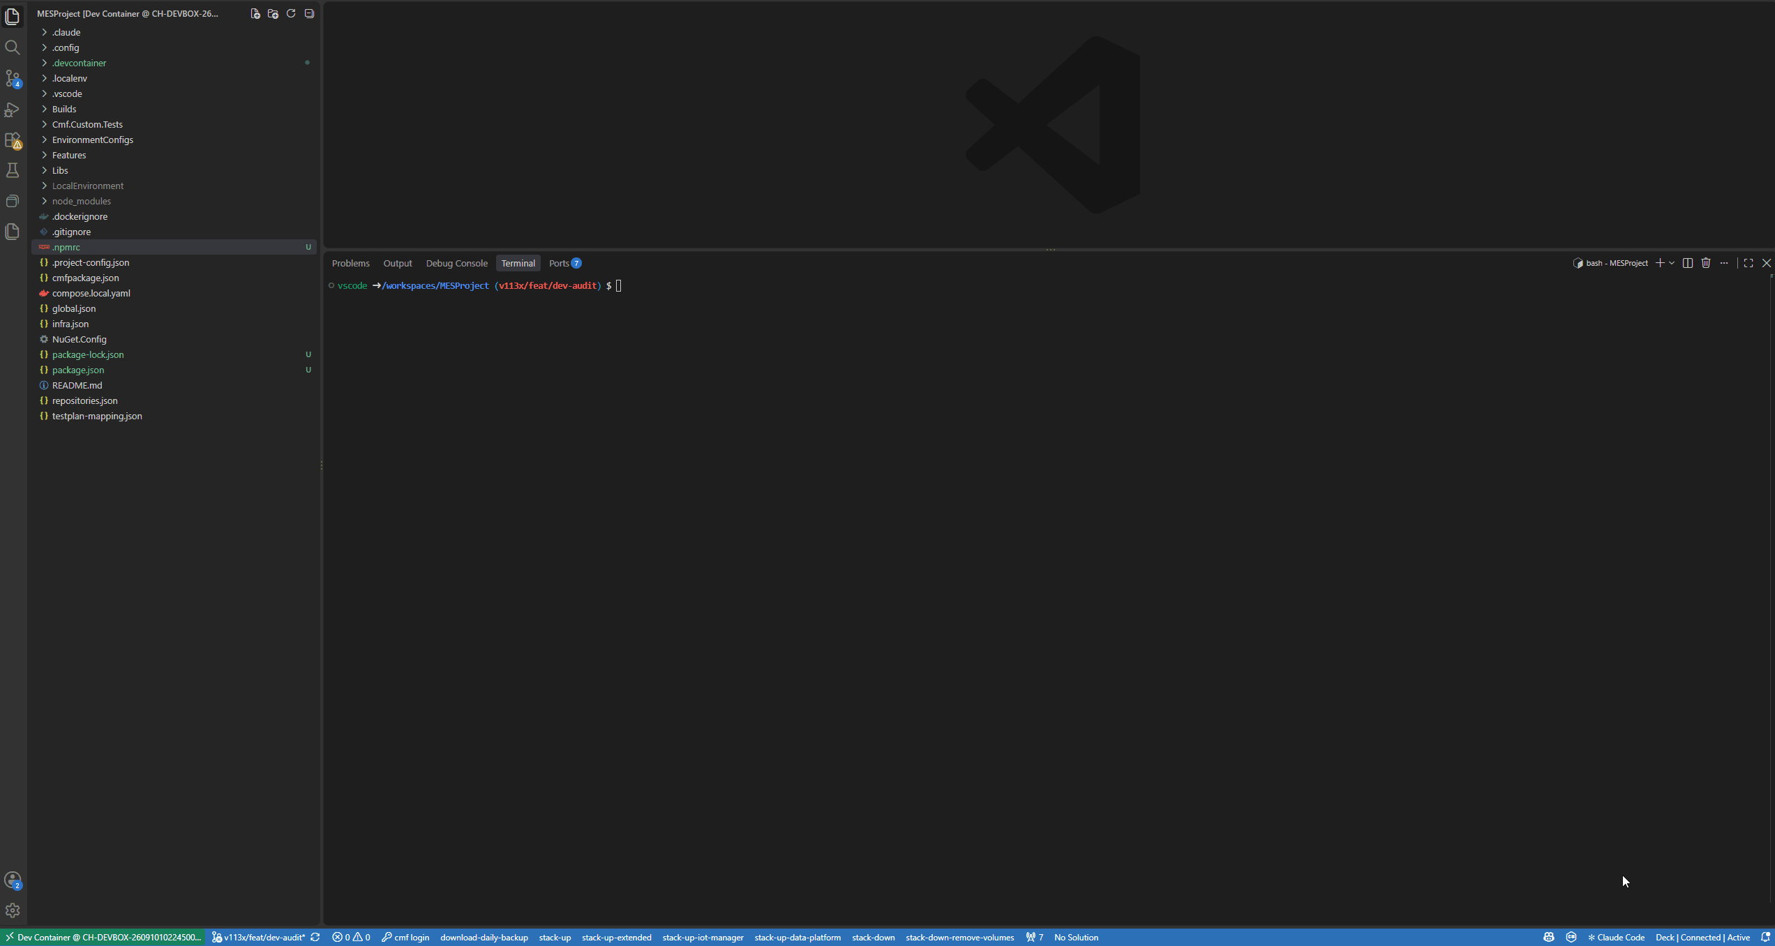
Task: Open the Extensions view
Action: 13,140
